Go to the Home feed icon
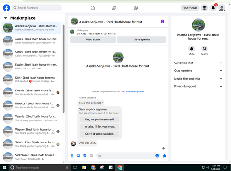The height and width of the screenshot is (171, 231). (x=92, y=8)
